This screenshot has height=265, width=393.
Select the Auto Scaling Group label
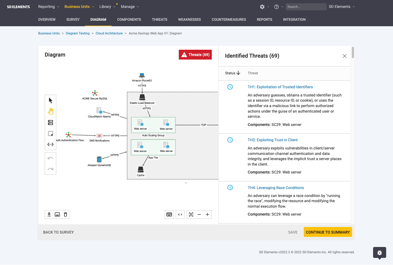[153, 135]
